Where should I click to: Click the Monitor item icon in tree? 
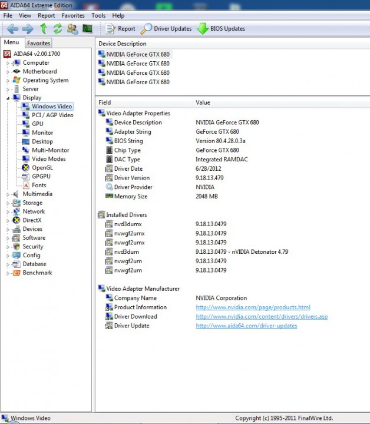(26, 132)
